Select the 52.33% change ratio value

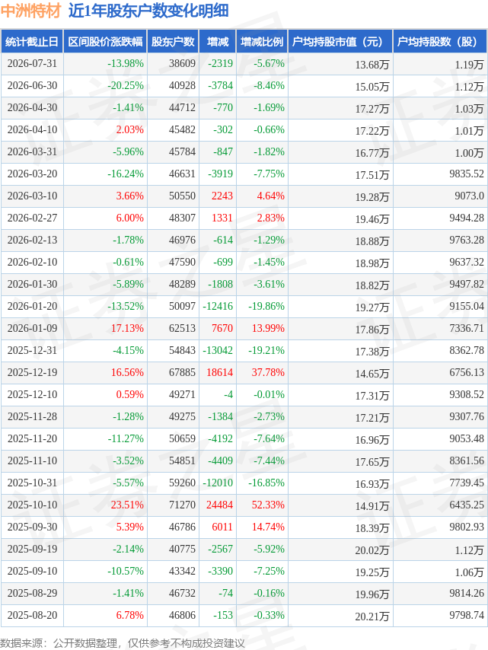click(268, 505)
